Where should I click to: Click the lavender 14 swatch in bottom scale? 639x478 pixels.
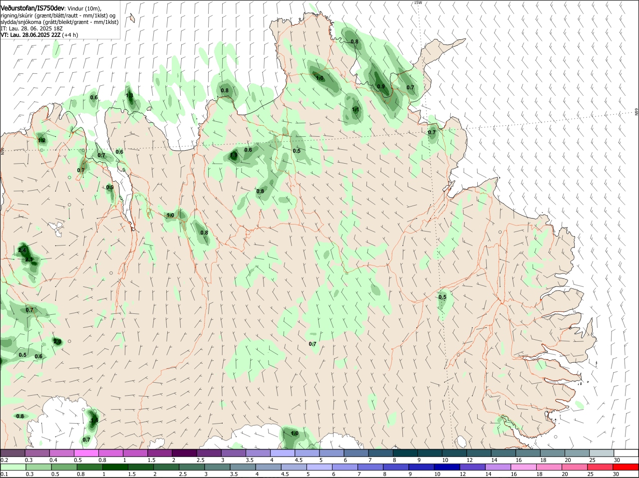coord(499,467)
